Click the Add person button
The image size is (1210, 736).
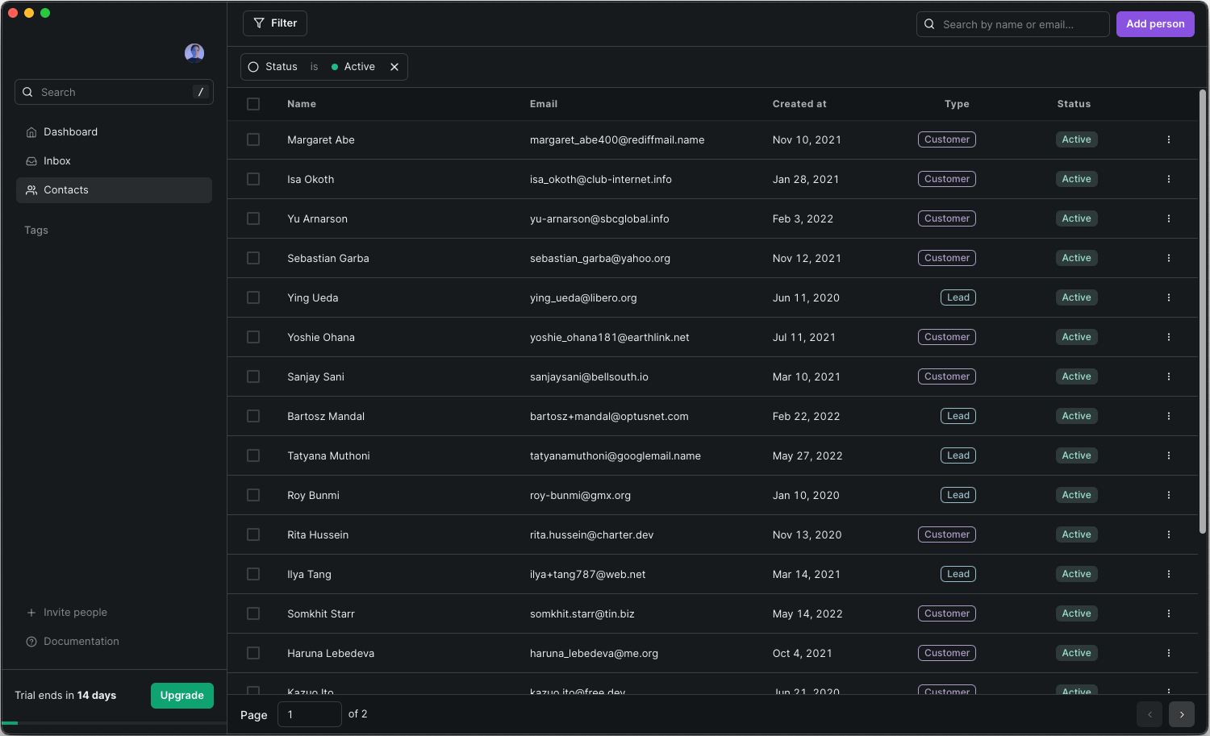[1155, 24]
